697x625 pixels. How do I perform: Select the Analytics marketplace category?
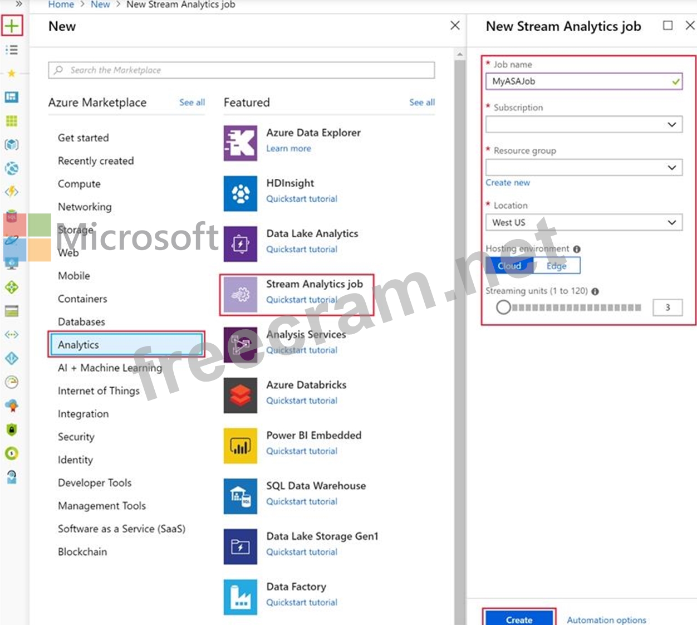pos(127,345)
